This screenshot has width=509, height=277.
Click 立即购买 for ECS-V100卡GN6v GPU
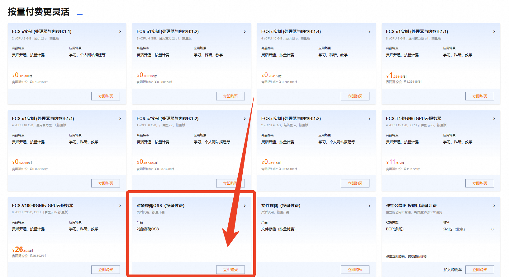coord(106,270)
